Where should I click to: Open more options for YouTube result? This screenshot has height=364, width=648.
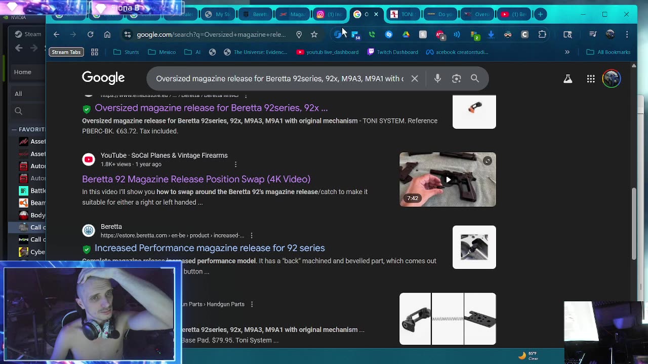[236, 164]
